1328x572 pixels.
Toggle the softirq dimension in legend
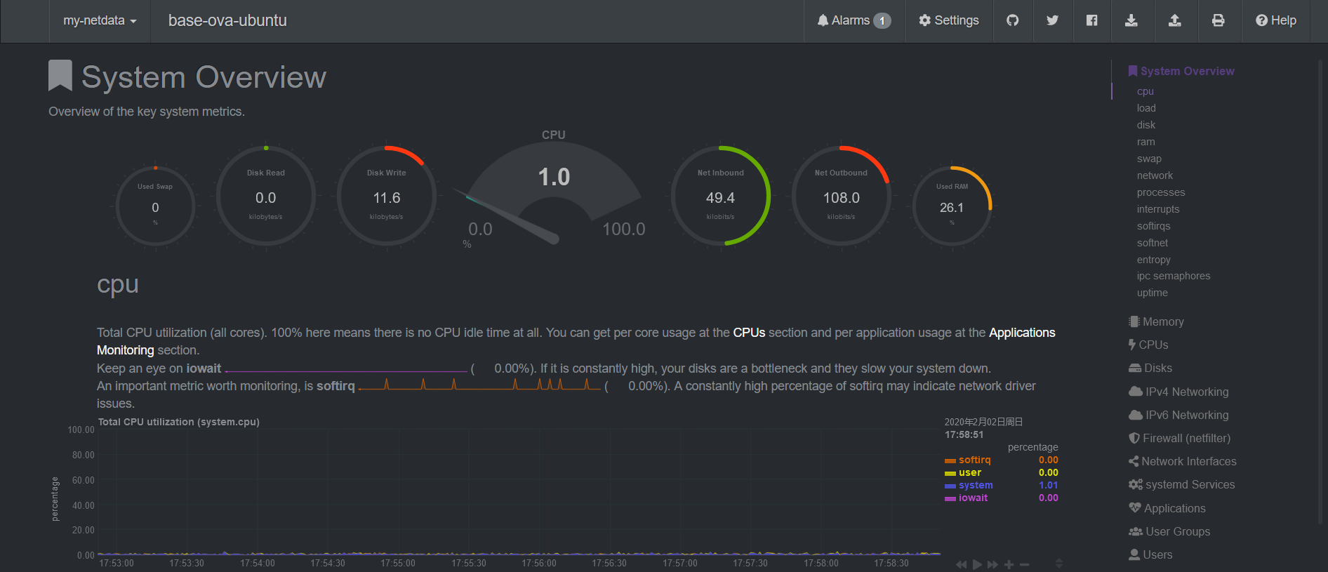coord(974,460)
